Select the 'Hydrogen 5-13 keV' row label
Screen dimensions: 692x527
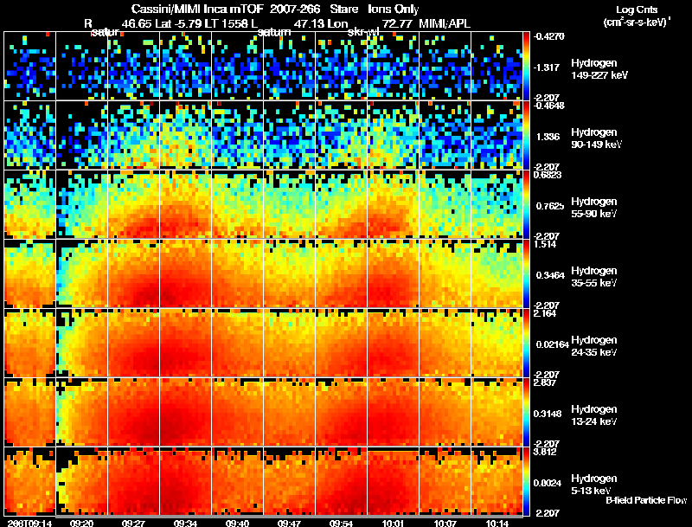point(594,485)
